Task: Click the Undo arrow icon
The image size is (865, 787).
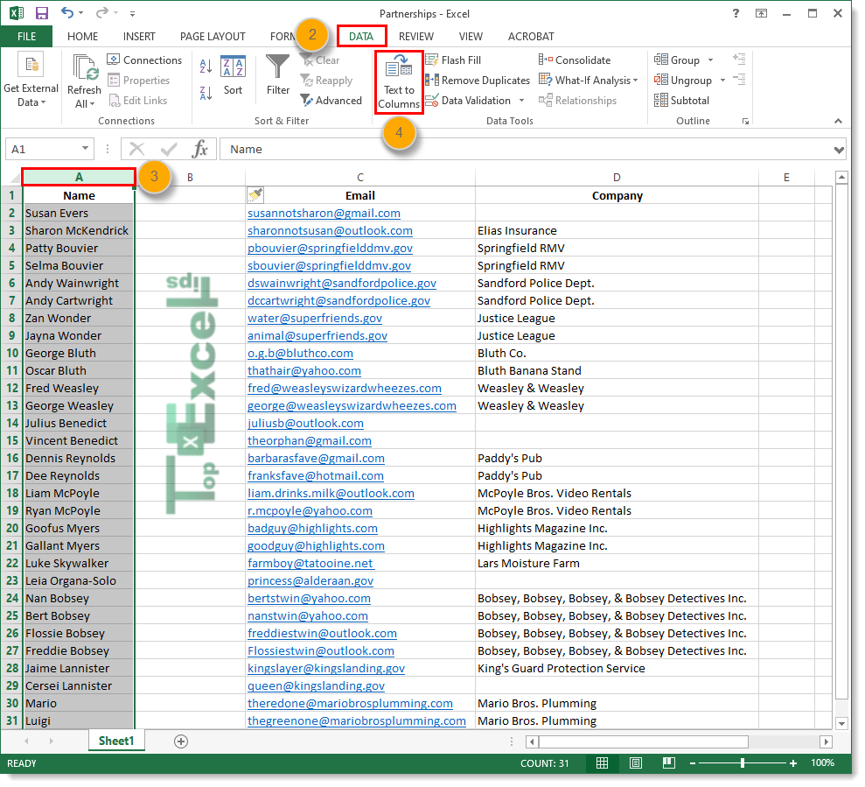Action: (67, 13)
